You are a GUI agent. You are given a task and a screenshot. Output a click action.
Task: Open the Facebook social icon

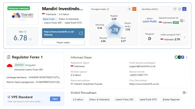click(x=183, y=57)
